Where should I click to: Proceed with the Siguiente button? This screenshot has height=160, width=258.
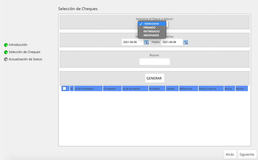pos(247,154)
